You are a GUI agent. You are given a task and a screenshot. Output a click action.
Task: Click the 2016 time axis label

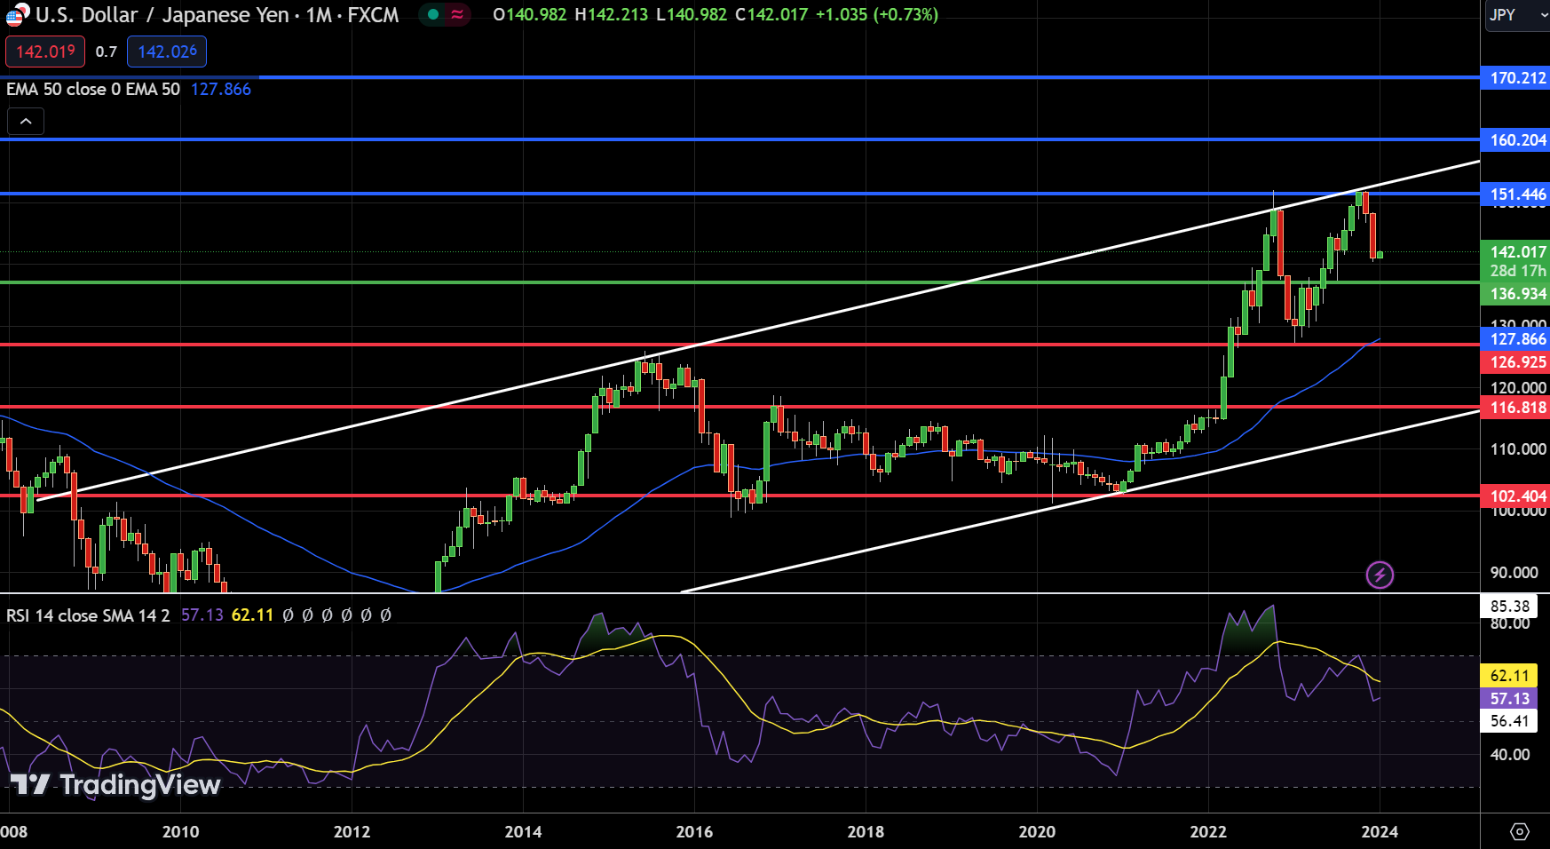(694, 832)
